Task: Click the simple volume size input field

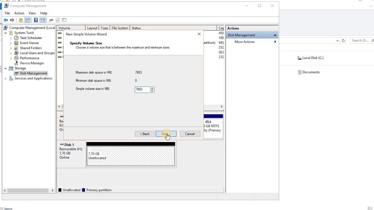Action: coord(142,89)
